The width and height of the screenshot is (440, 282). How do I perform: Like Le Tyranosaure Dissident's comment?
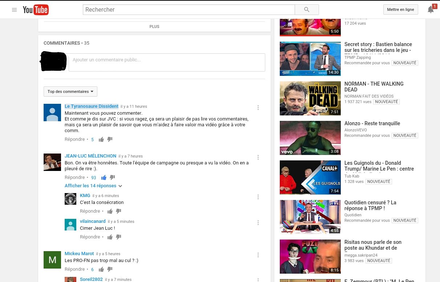(101, 139)
